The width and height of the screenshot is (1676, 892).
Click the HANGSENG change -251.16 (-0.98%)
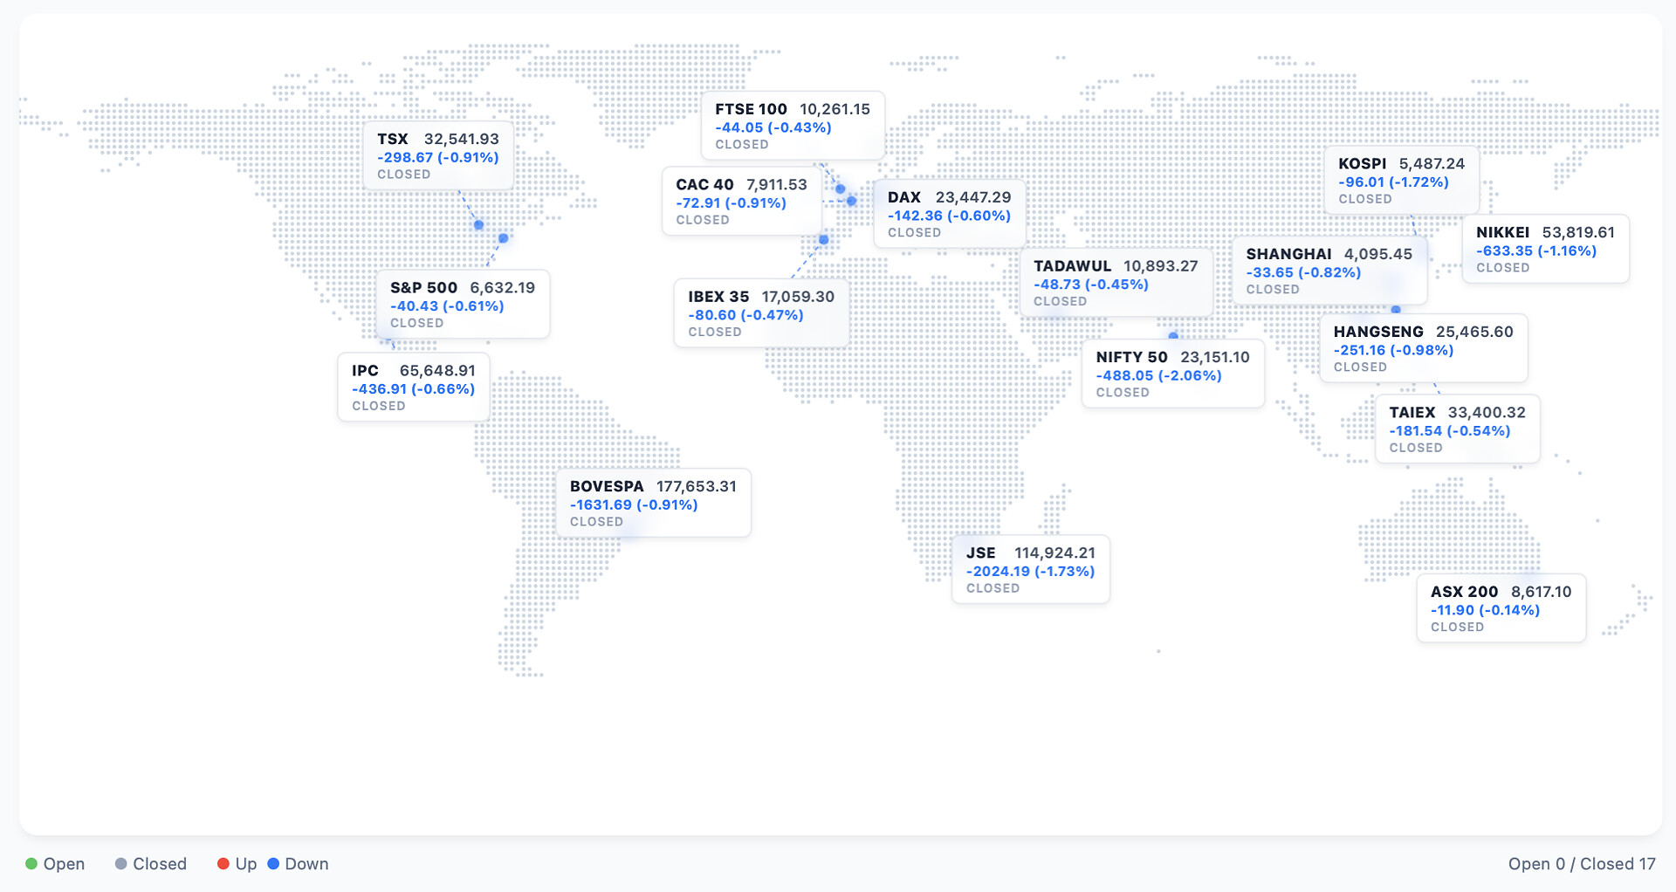pyautogui.click(x=1393, y=351)
